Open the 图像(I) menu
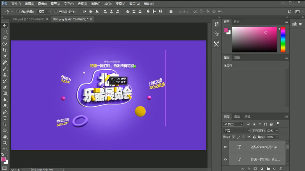The height and width of the screenshot is (171, 305). pyautogui.click(x=42, y=4)
